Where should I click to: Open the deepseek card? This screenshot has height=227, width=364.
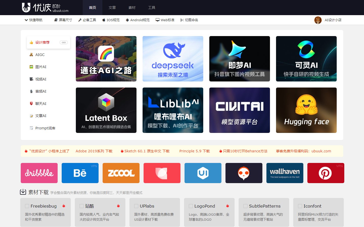173,59
